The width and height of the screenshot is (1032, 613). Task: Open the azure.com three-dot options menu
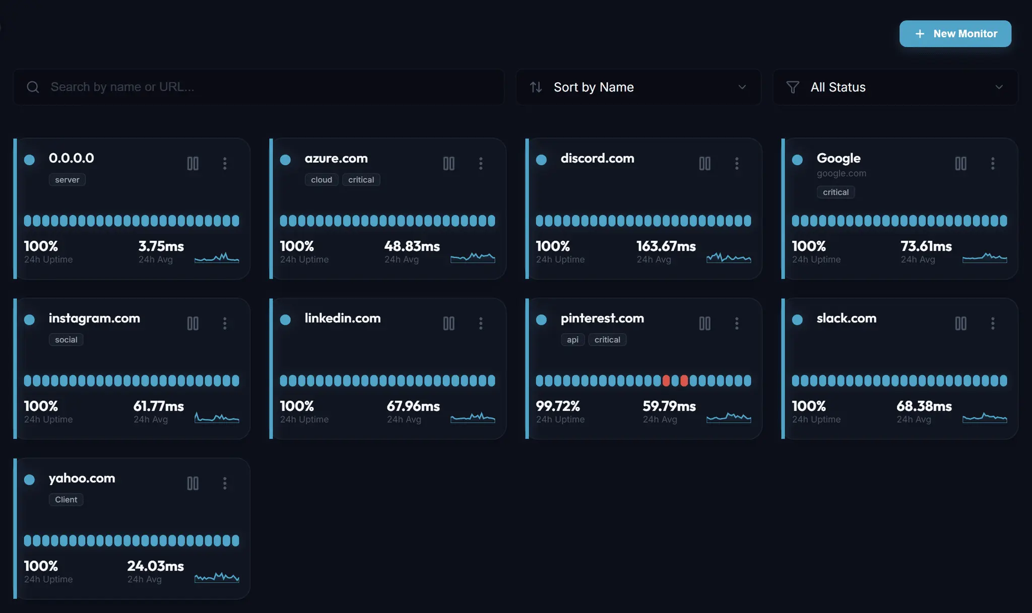pyautogui.click(x=481, y=163)
